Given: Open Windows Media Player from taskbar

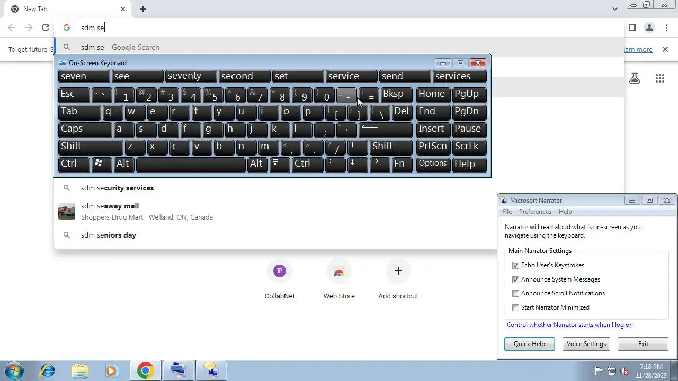Looking at the screenshot, I should coord(112,370).
